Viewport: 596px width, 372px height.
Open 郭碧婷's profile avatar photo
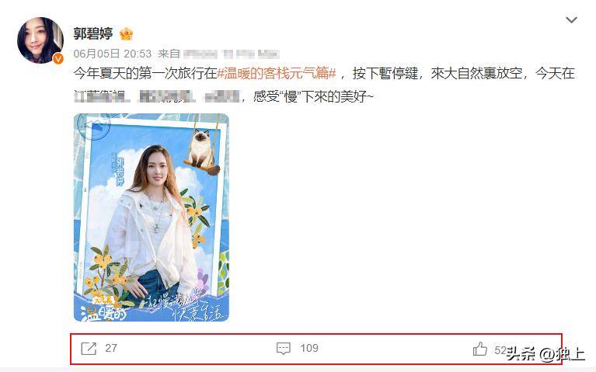tap(40, 40)
